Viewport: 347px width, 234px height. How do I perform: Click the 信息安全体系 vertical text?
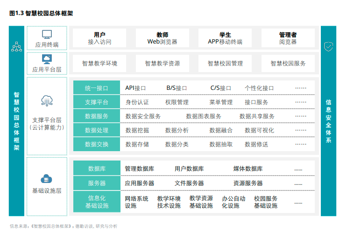pyautogui.click(x=328, y=121)
